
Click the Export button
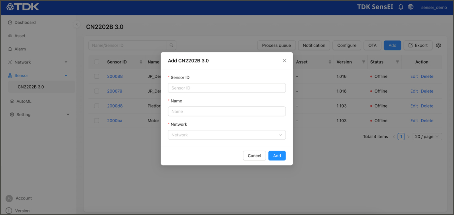coord(418,45)
